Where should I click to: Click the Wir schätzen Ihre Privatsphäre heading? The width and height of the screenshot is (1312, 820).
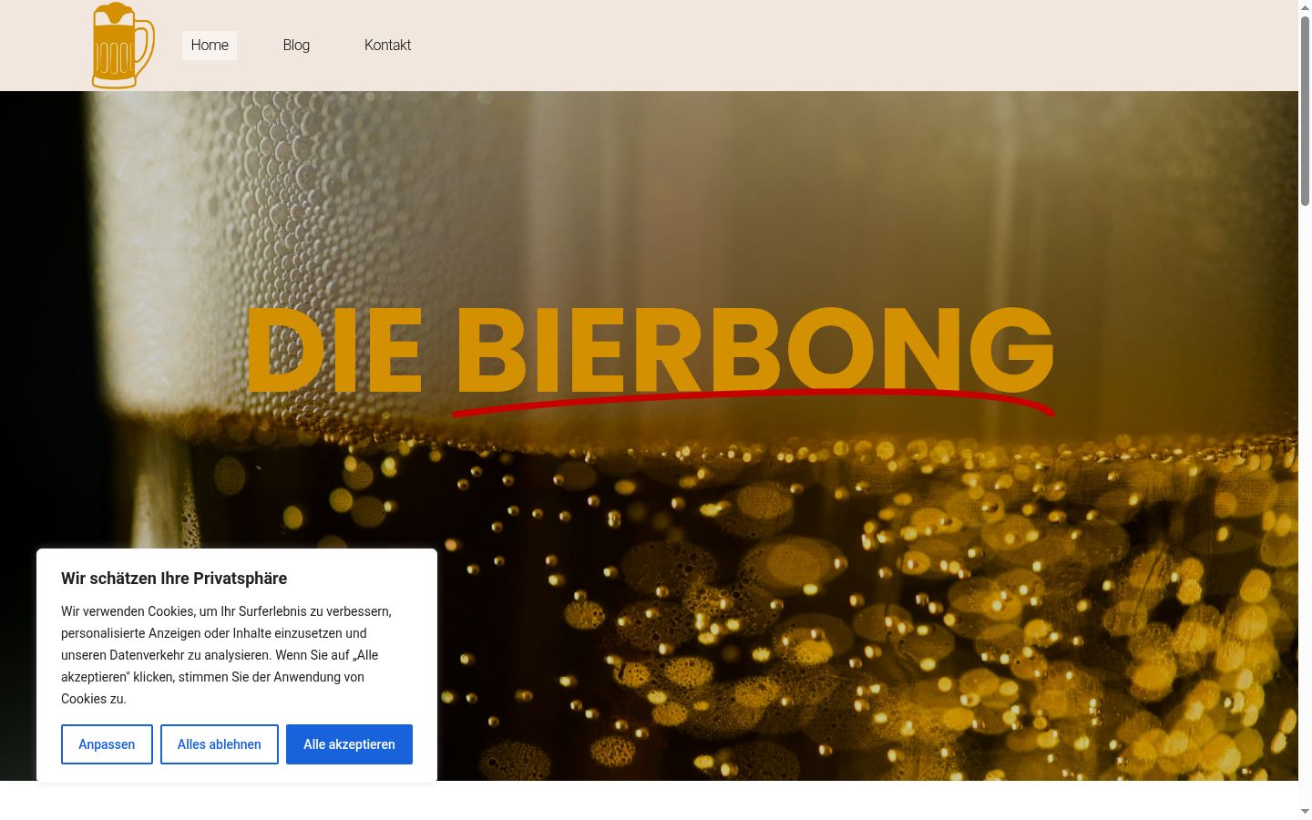click(174, 579)
